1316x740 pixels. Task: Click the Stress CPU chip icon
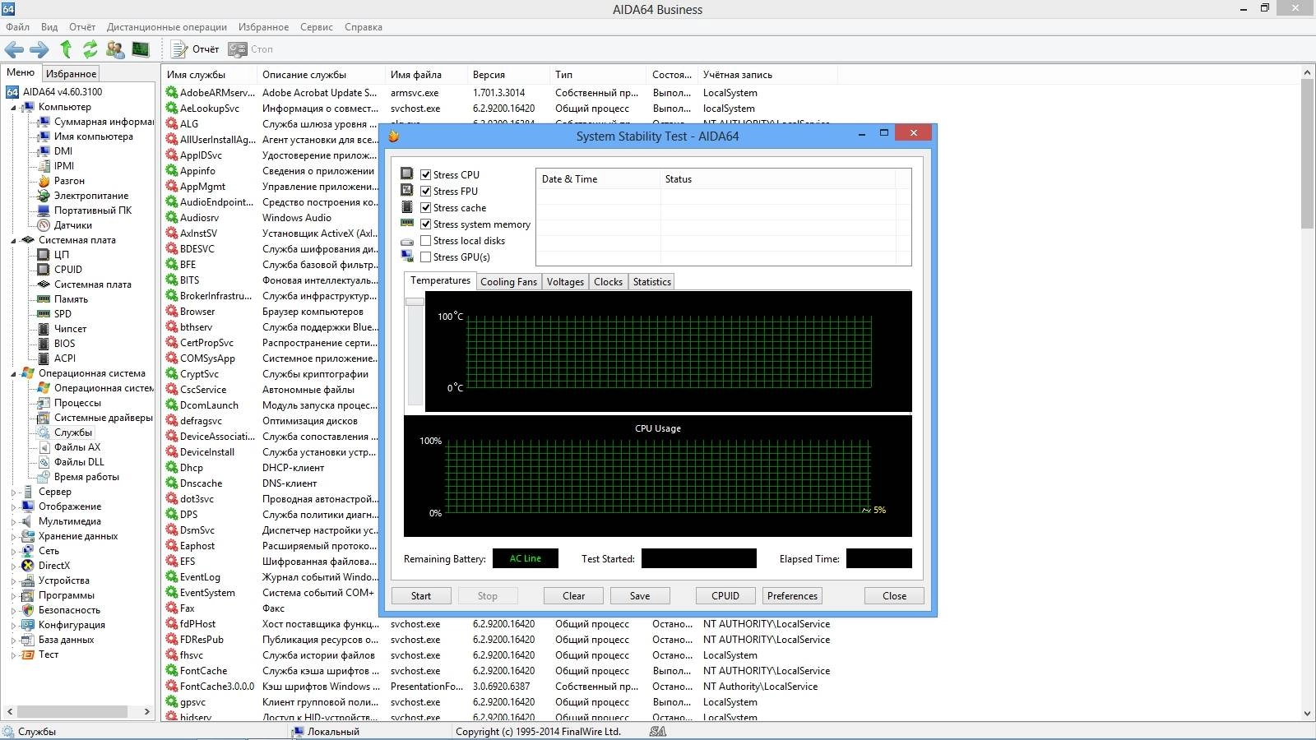click(407, 174)
